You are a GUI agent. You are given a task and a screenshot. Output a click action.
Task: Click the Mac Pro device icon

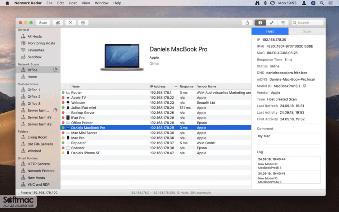[x=68, y=138]
